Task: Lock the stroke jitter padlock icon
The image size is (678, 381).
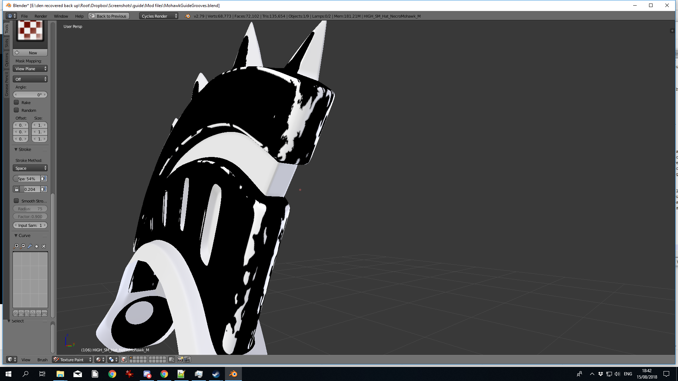Action: tap(16, 189)
